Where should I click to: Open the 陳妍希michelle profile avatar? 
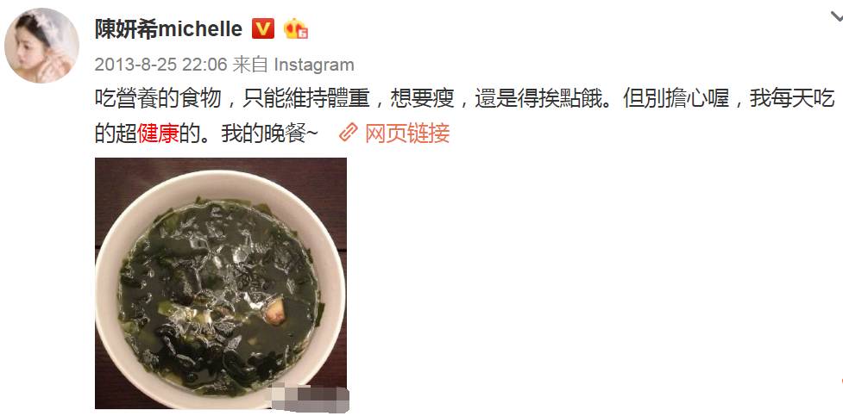tap(41, 46)
